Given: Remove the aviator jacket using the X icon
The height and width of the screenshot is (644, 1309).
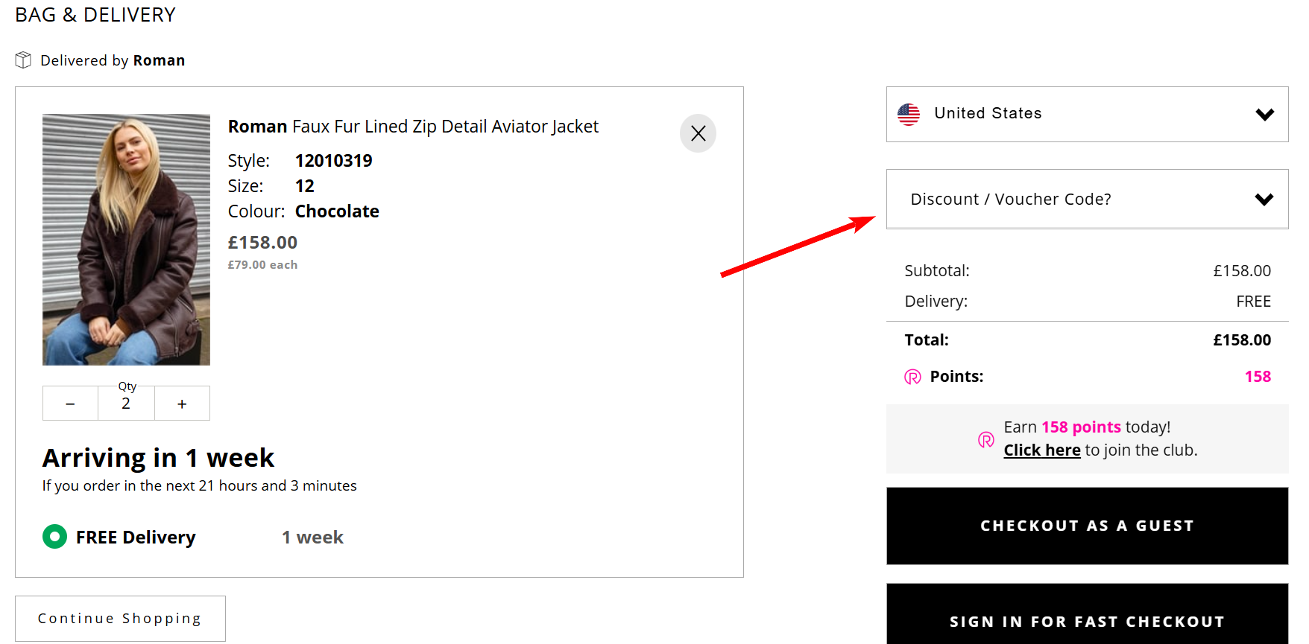Looking at the screenshot, I should point(698,133).
